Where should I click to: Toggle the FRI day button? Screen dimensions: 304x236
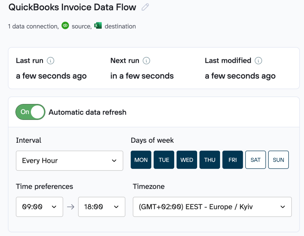233,160
